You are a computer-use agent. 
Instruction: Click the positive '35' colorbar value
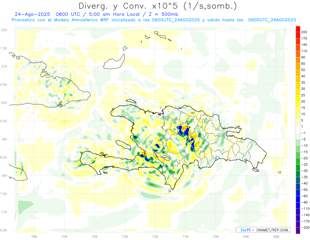pyautogui.click(x=303, y=83)
